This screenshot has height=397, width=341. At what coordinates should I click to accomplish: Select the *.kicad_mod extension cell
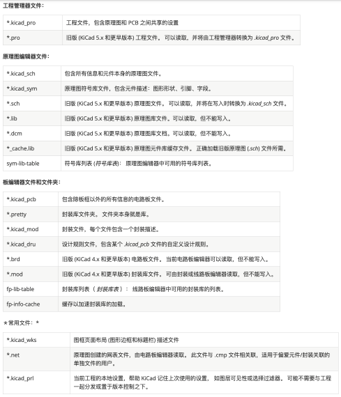coord(31,229)
